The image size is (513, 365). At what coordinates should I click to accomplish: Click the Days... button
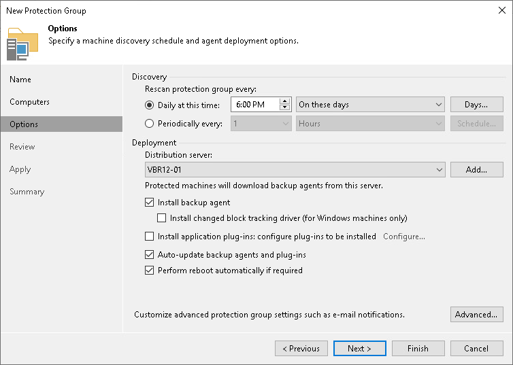tap(476, 105)
